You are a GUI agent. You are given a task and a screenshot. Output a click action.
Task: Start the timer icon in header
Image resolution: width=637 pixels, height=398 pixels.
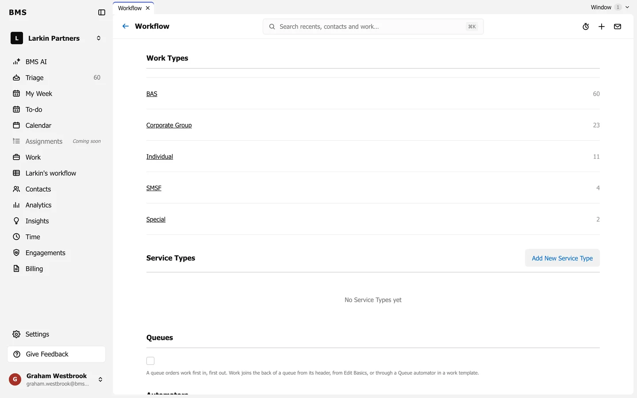586,27
